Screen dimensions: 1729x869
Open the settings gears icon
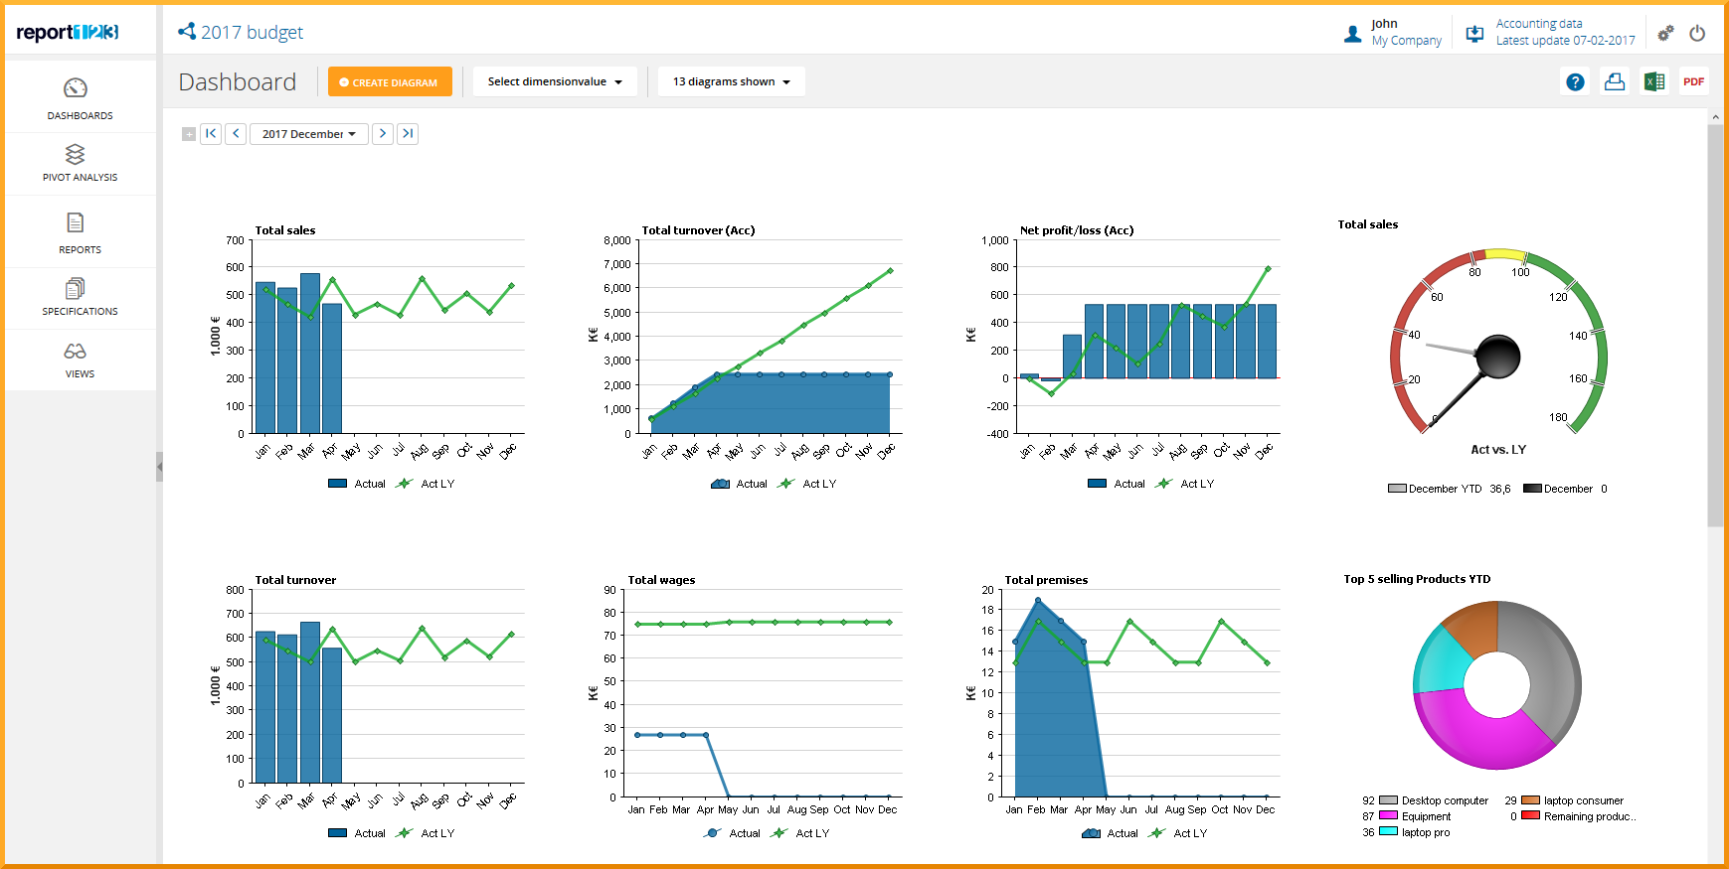click(1665, 33)
